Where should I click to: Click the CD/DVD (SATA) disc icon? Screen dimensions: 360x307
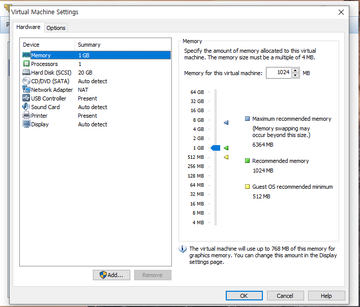(x=26, y=81)
